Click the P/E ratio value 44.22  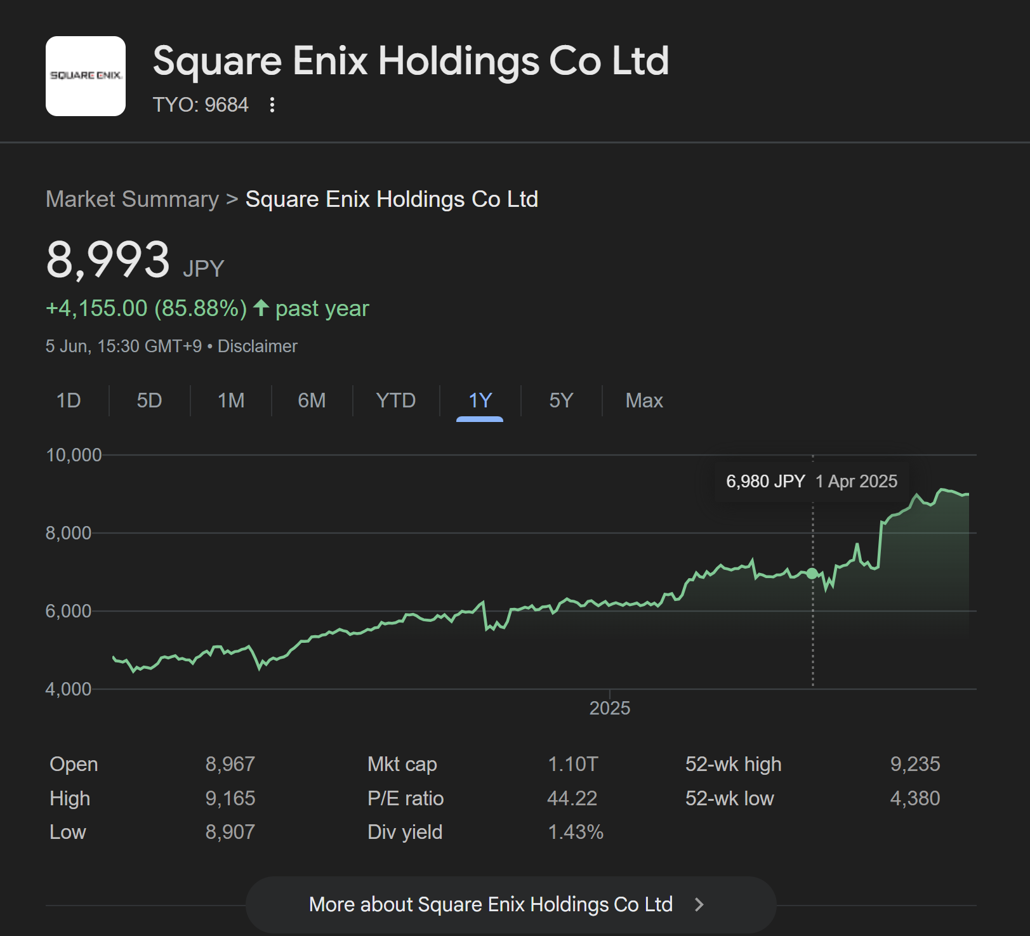coord(572,798)
